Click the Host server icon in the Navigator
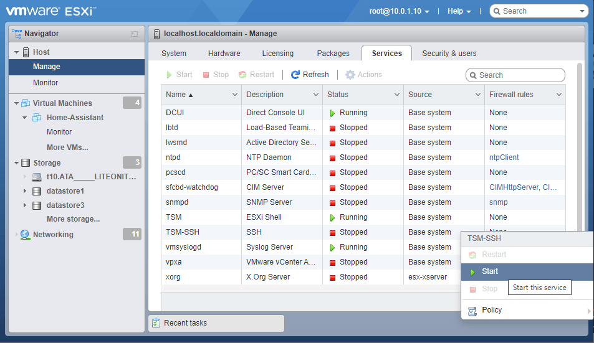The height and width of the screenshot is (343, 594). (x=26, y=52)
